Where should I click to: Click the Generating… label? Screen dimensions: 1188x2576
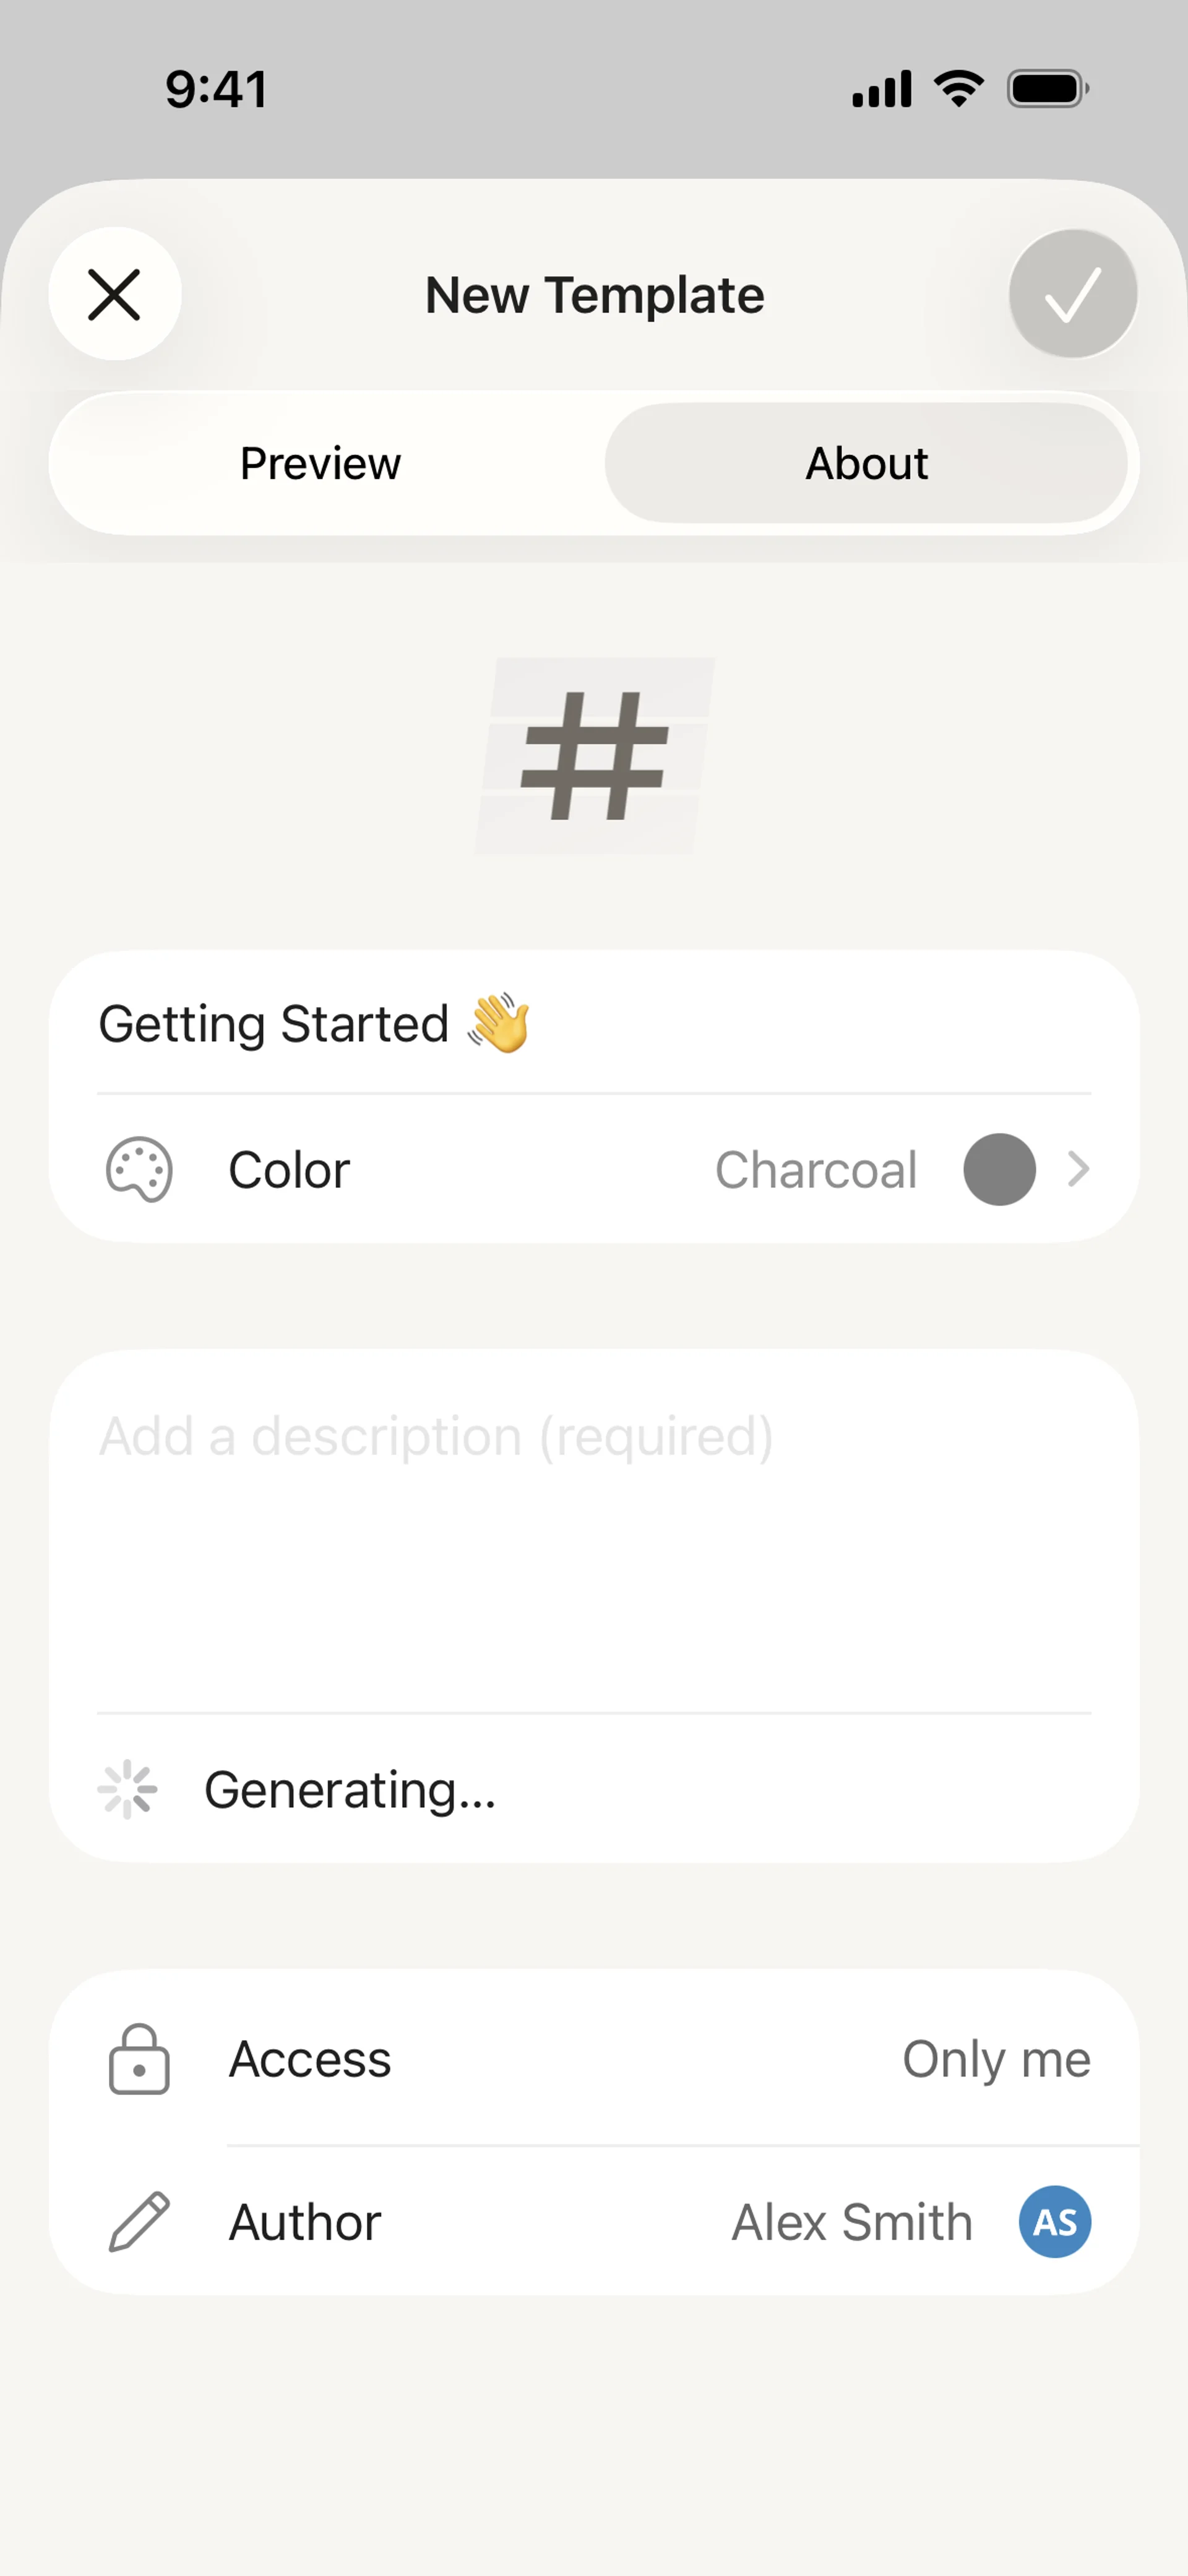[350, 1789]
